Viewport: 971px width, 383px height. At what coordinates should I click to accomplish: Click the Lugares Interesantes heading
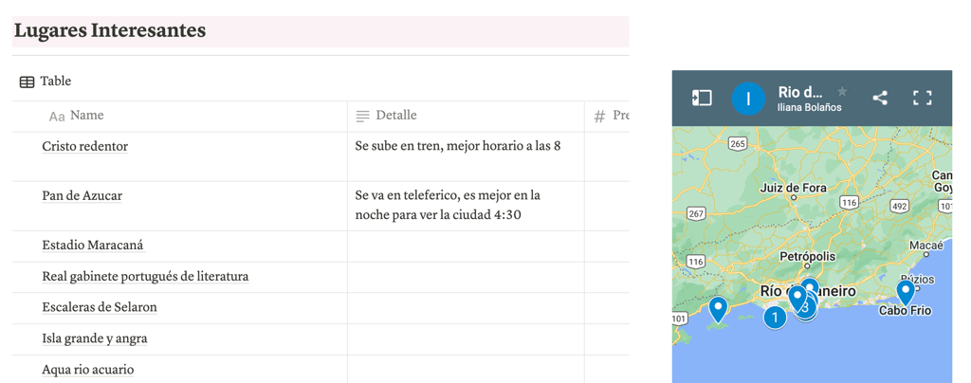tap(110, 30)
